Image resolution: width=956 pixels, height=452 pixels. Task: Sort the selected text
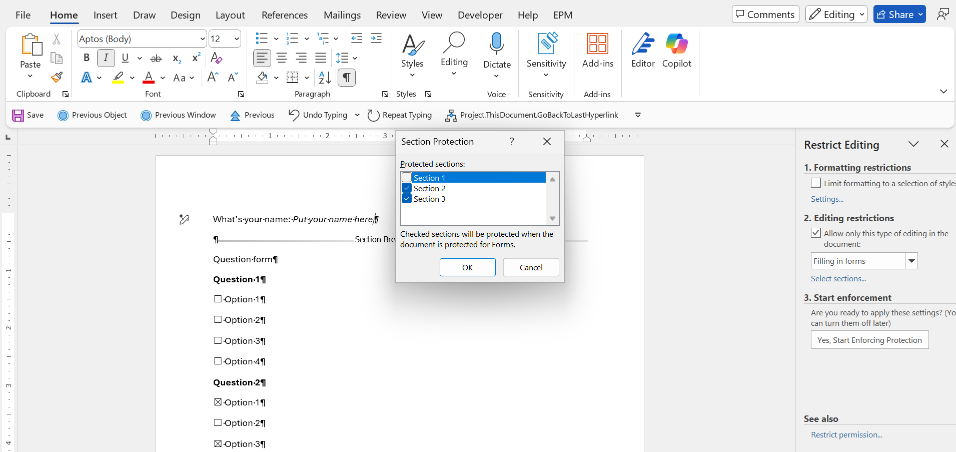(x=325, y=78)
